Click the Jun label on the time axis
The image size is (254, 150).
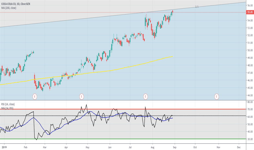[110, 147]
